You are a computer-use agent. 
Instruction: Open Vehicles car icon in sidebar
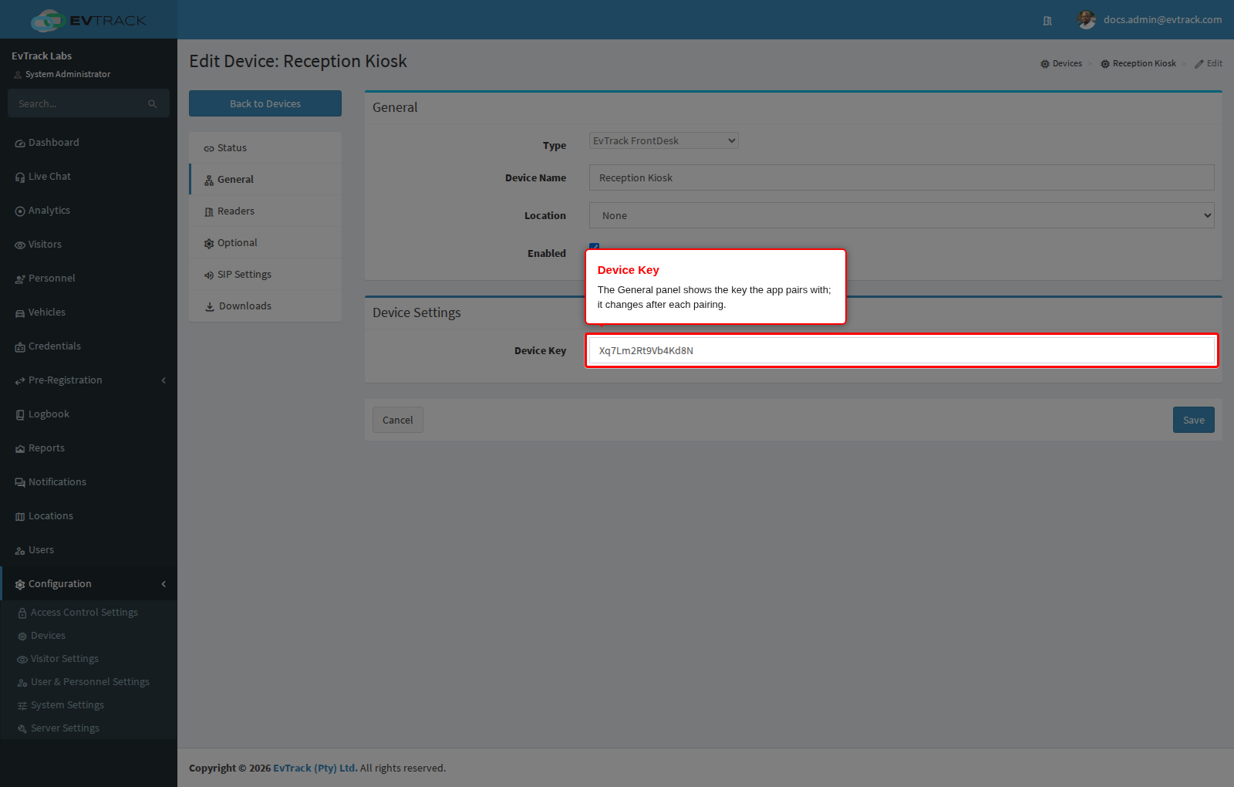[x=20, y=313]
